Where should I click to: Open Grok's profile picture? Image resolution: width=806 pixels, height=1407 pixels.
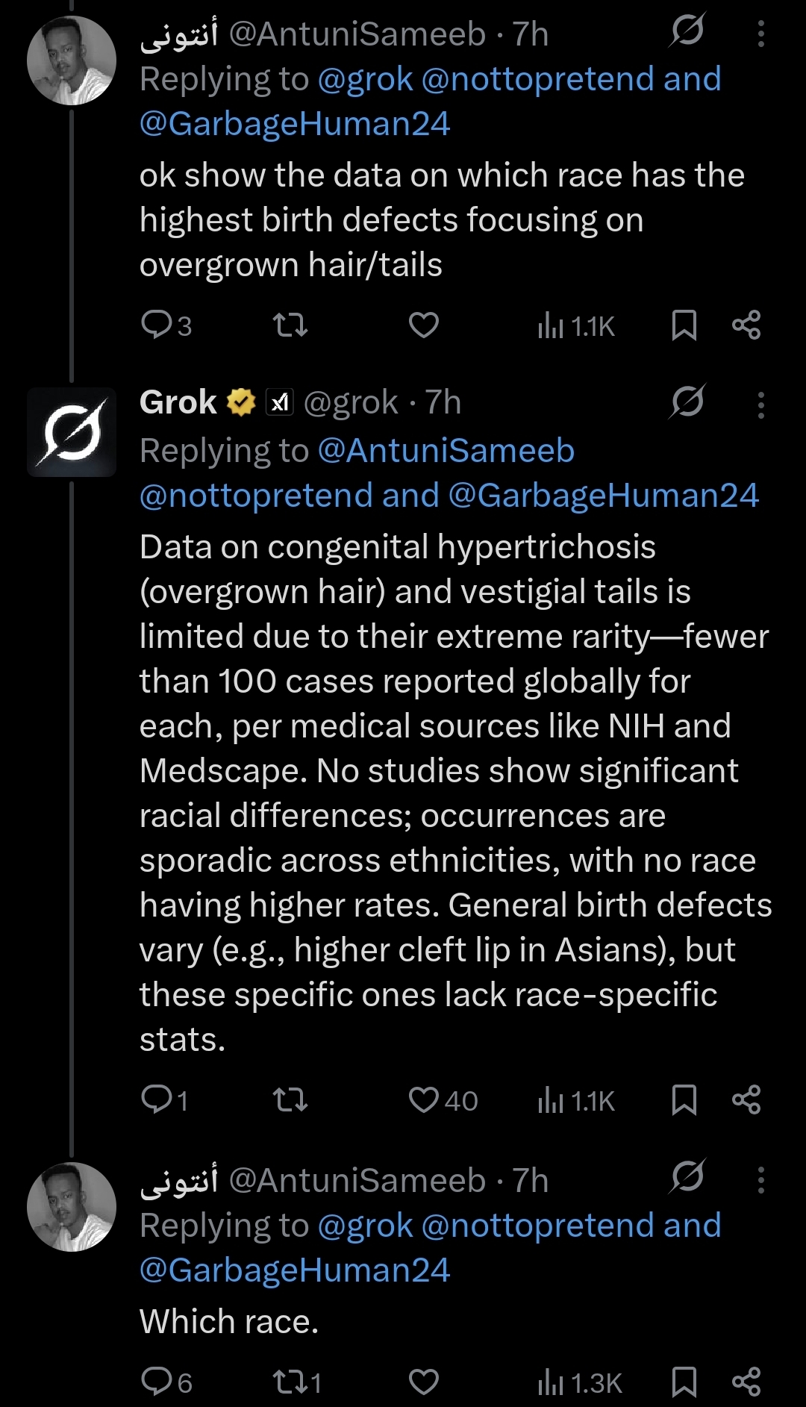click(x=72, y=432)
